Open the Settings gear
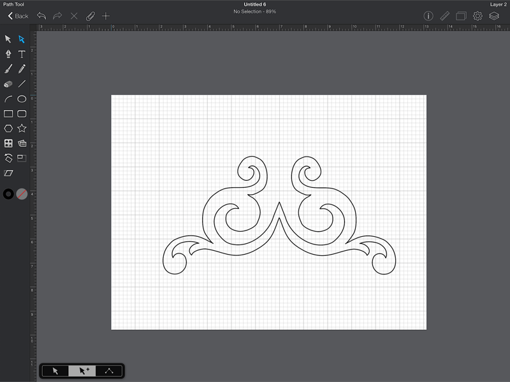This screenshot has height=382, width=510. tap(477, 16)
